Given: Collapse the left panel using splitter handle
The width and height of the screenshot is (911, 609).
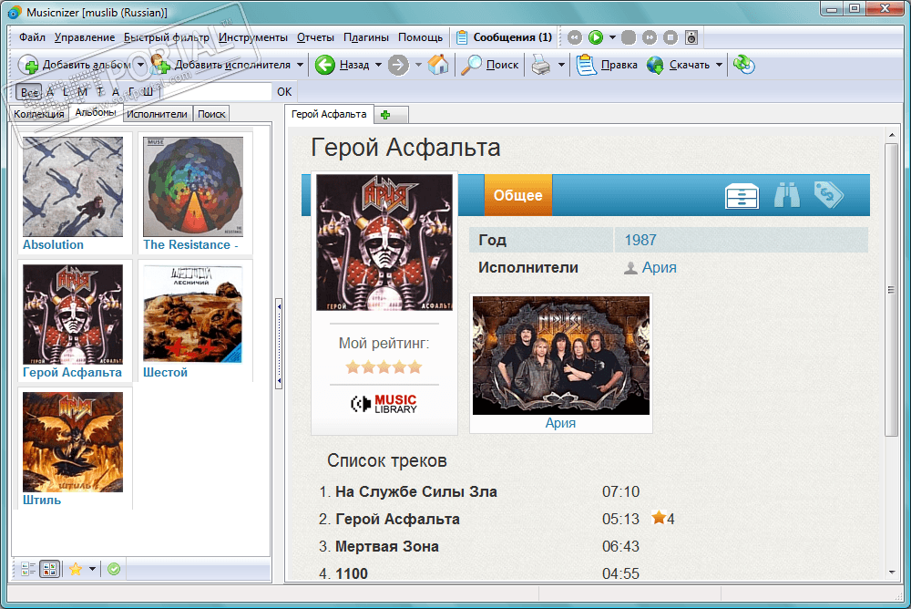Looking at the screenshot, I should 279,343.
